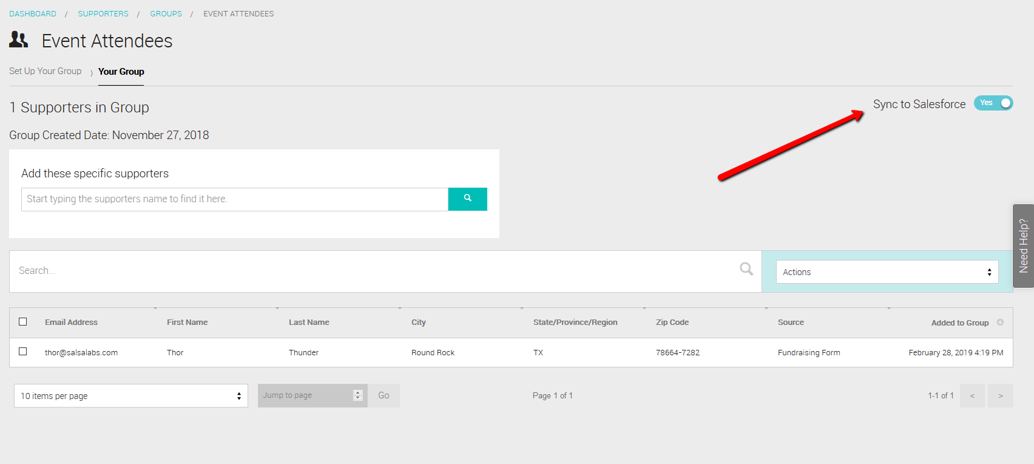1034x464 pixels.
Task: Click the grey magnifier icon in Search bar
Action: click(x=746, y=268)
